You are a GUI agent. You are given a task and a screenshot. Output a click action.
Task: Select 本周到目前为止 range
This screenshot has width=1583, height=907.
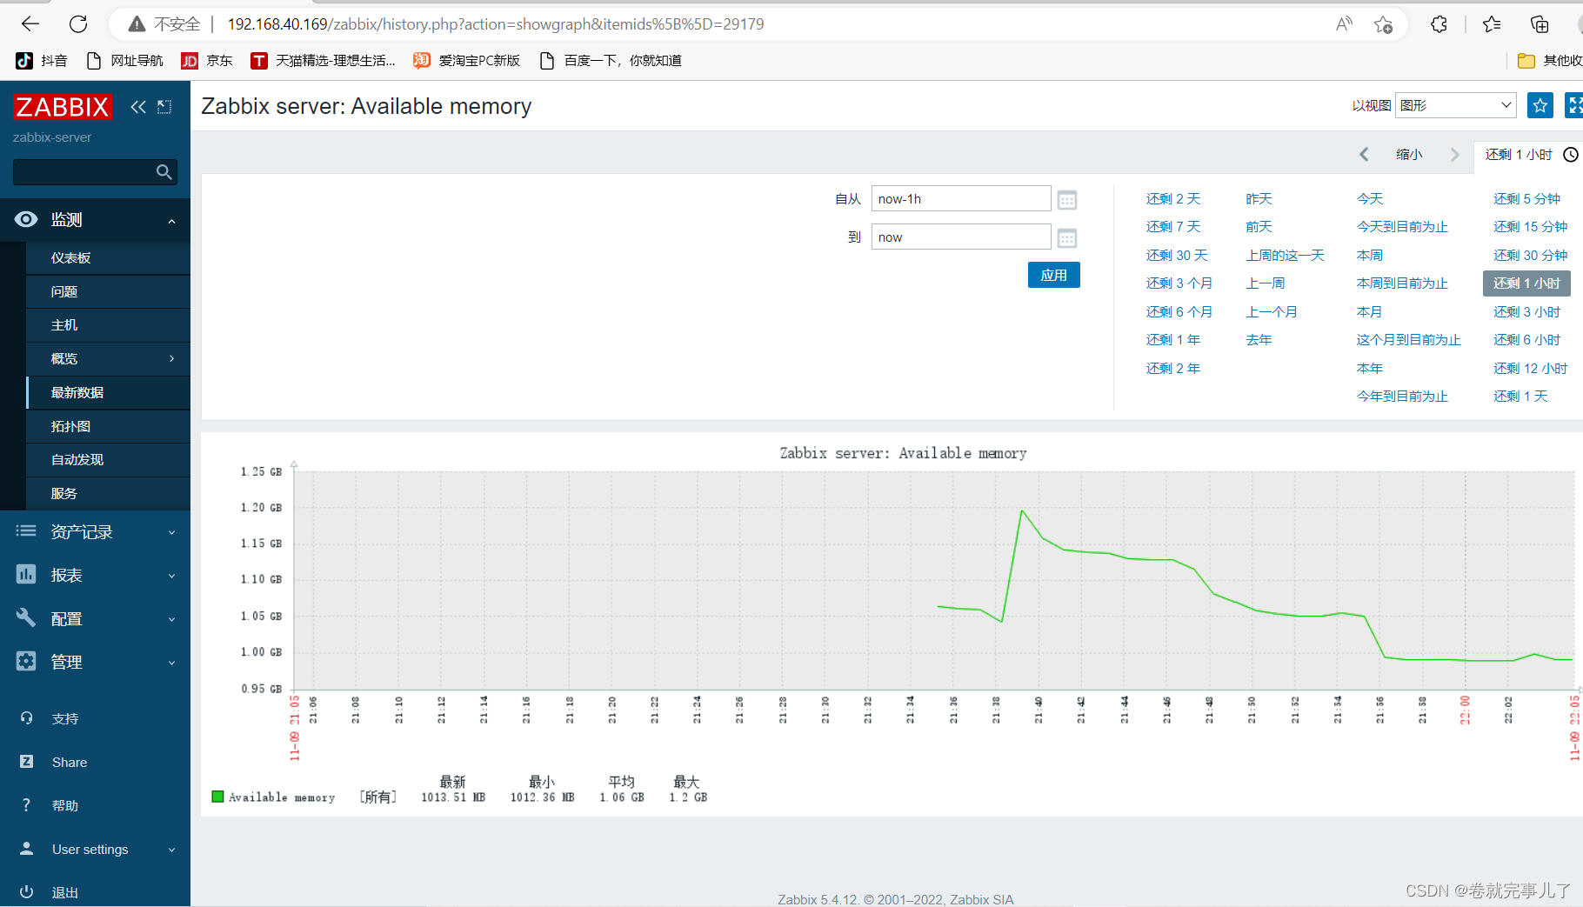click(1402, 283)
